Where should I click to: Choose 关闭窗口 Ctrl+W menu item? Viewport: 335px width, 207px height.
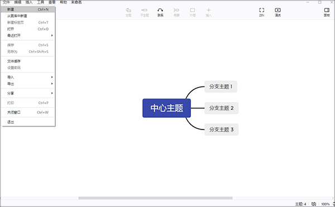tap(28, 113)
